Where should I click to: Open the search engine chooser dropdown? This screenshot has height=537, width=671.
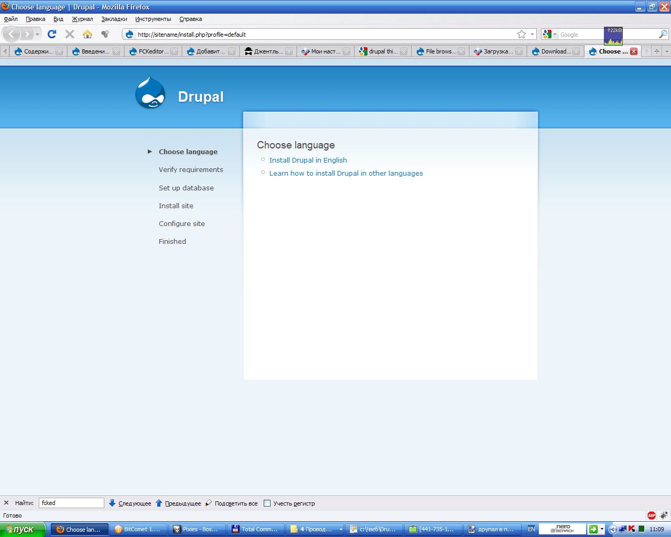555,34
